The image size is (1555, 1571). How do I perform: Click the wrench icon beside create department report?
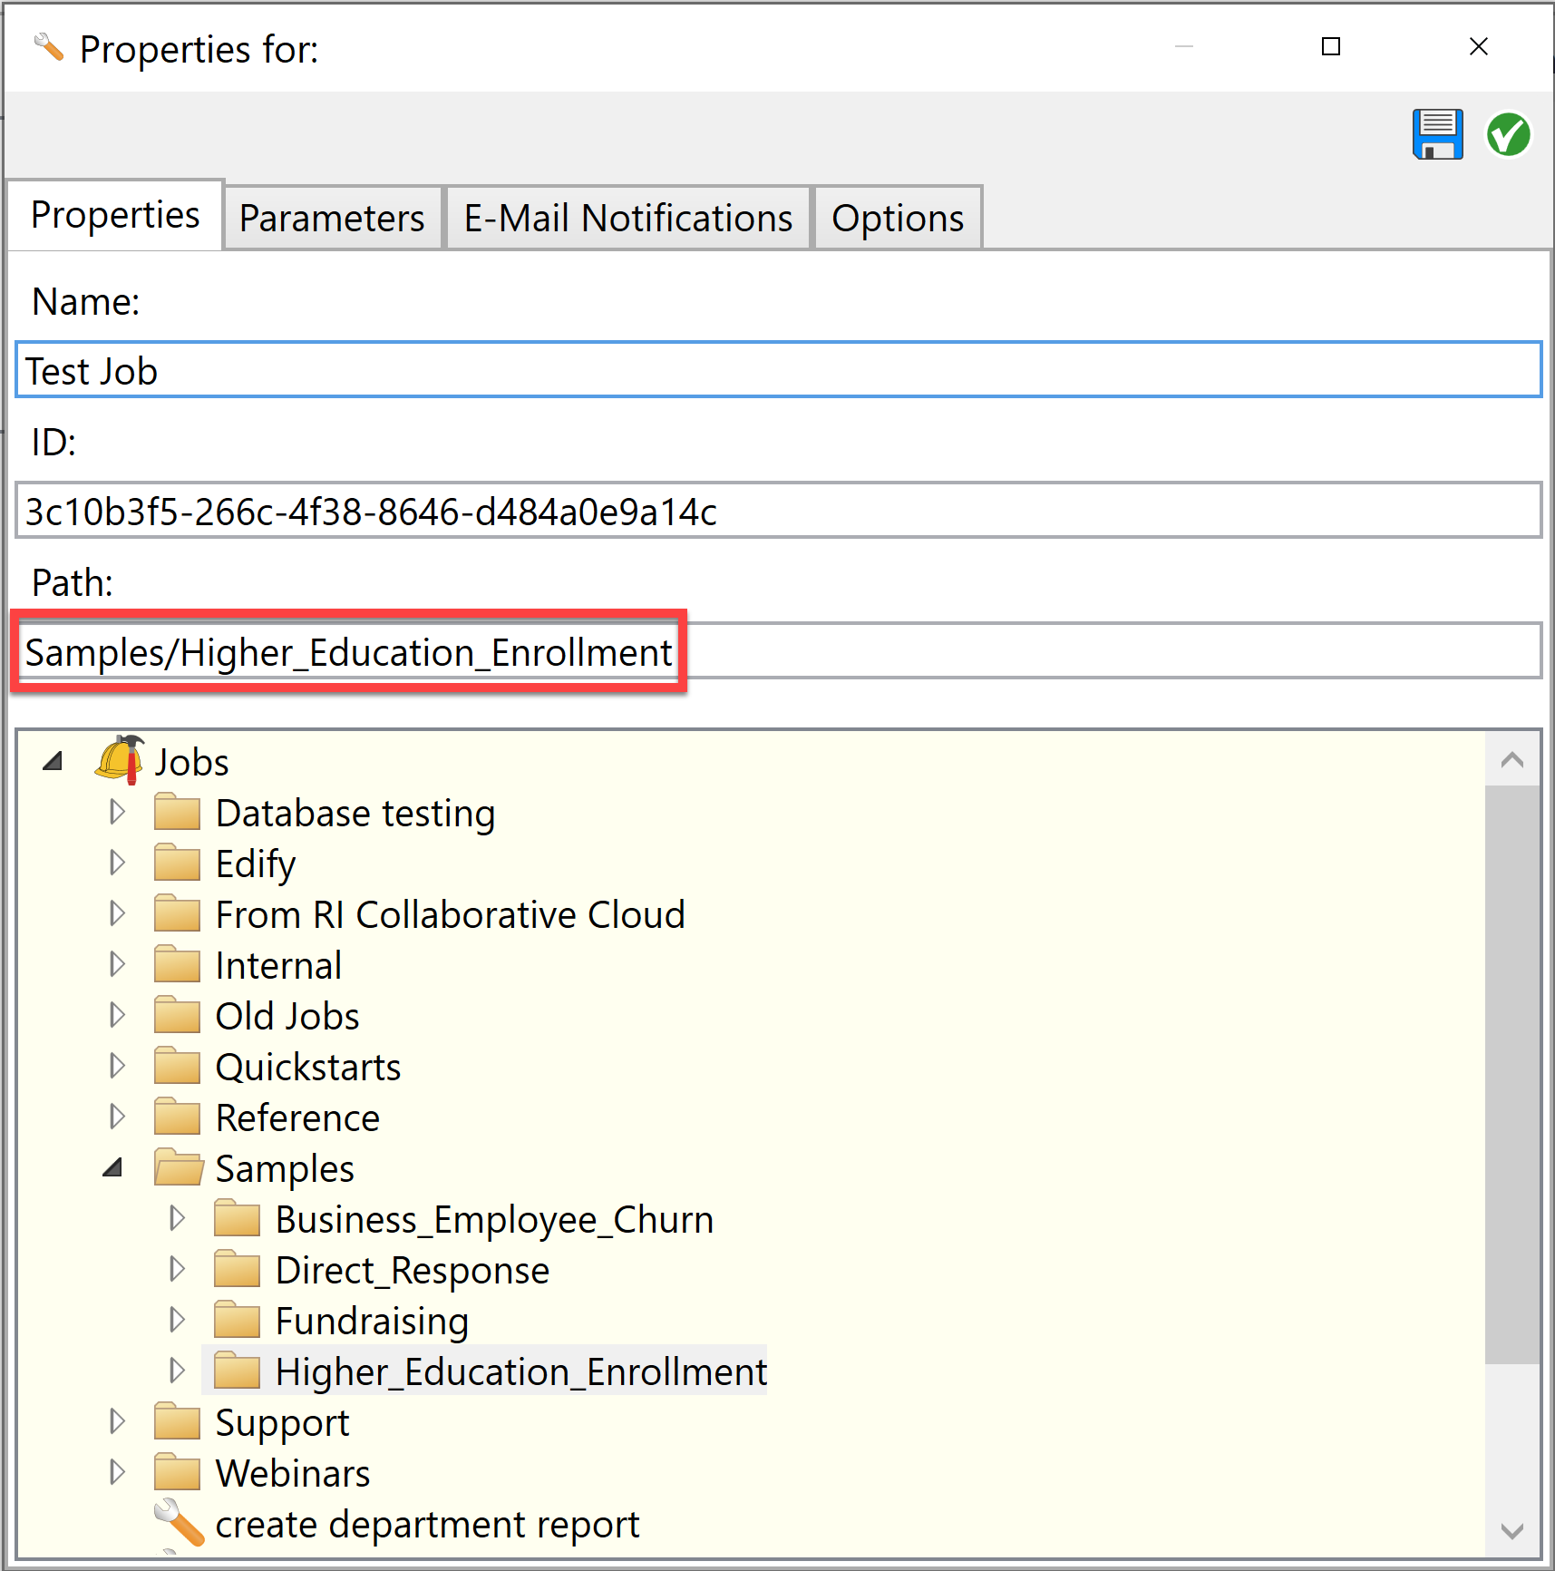click(x=180, y=1524)
